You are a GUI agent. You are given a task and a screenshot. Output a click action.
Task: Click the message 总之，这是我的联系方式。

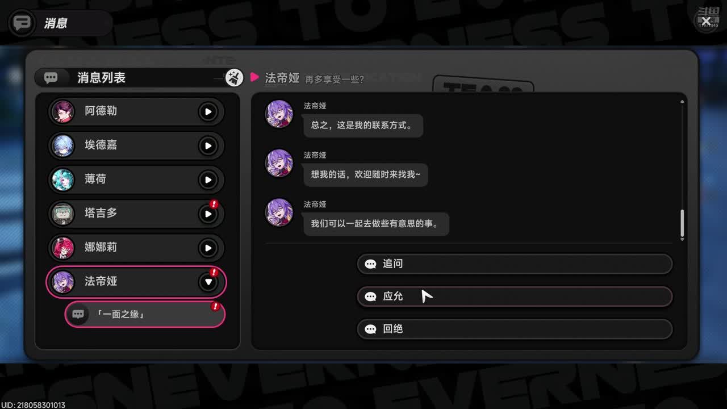(363, 126)
